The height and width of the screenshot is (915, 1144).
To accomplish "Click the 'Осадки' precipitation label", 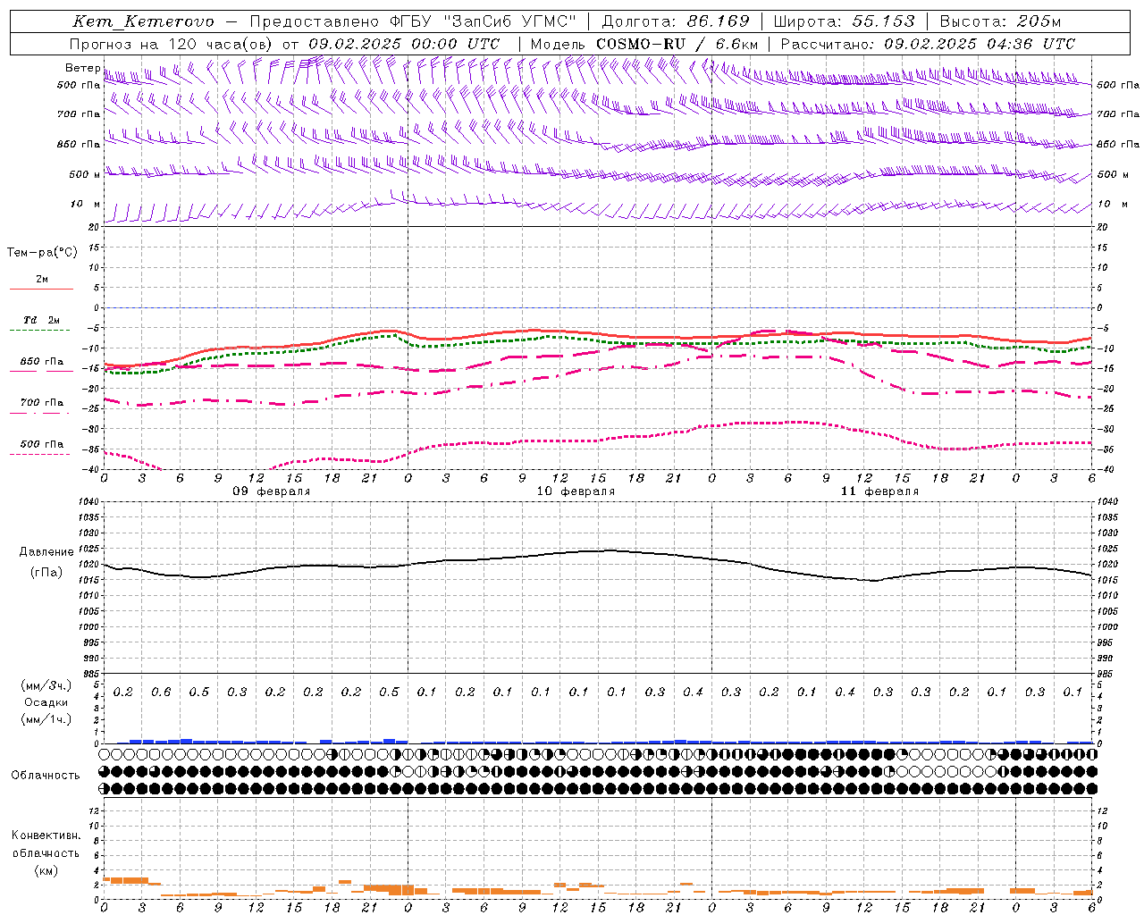I will pyautogui.click(x=46, y=702).
